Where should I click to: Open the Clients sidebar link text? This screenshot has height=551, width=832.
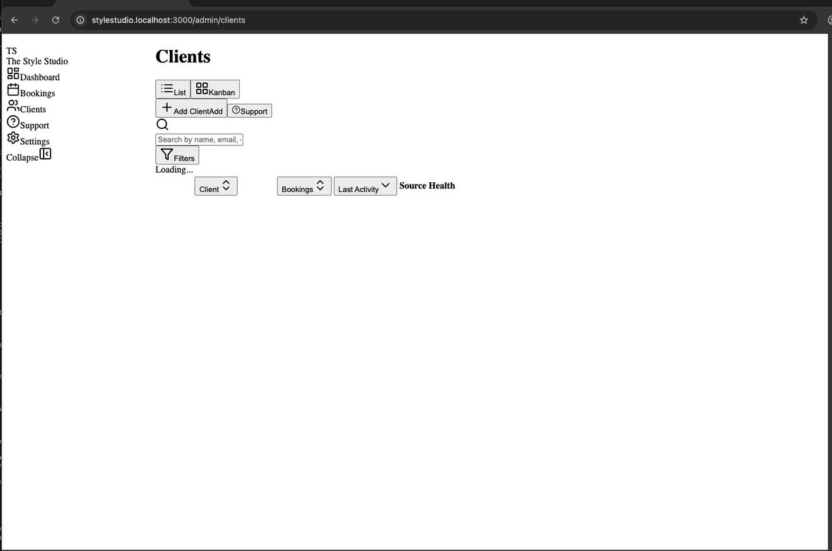coord(33,110)
